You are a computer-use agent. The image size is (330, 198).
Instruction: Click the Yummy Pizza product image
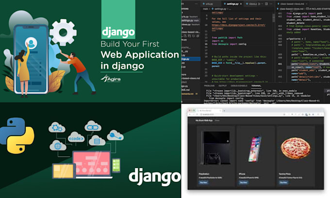tap(296, 149)
